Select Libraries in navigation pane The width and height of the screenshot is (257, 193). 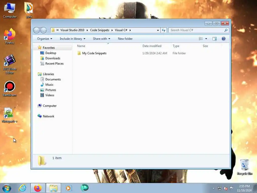[x=48, y=74]
